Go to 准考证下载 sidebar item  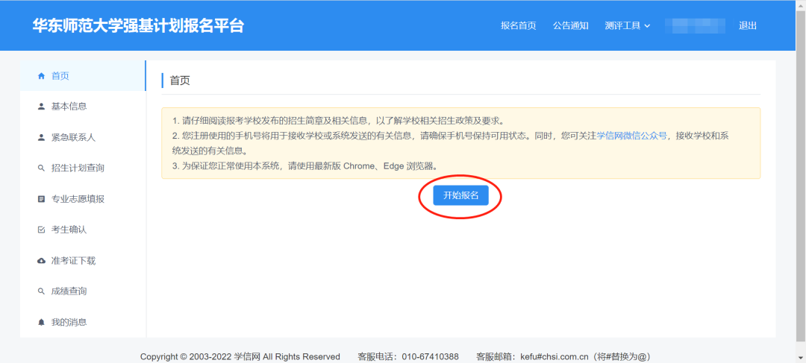click(73, 261)
